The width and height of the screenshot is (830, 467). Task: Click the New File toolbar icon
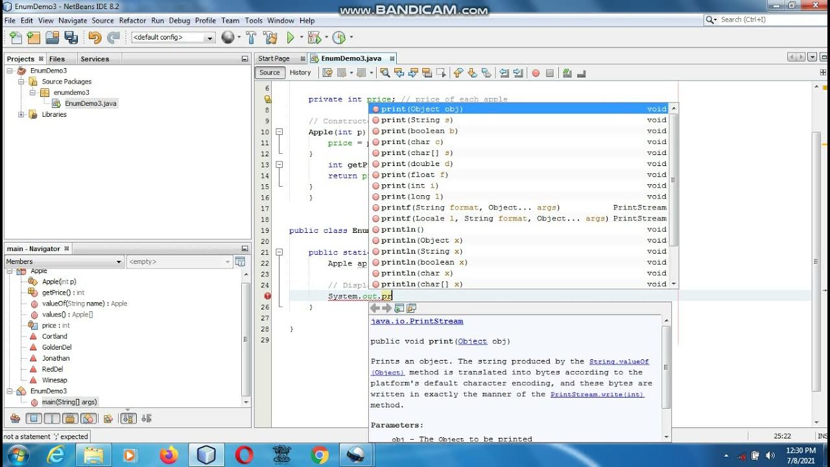16,38
